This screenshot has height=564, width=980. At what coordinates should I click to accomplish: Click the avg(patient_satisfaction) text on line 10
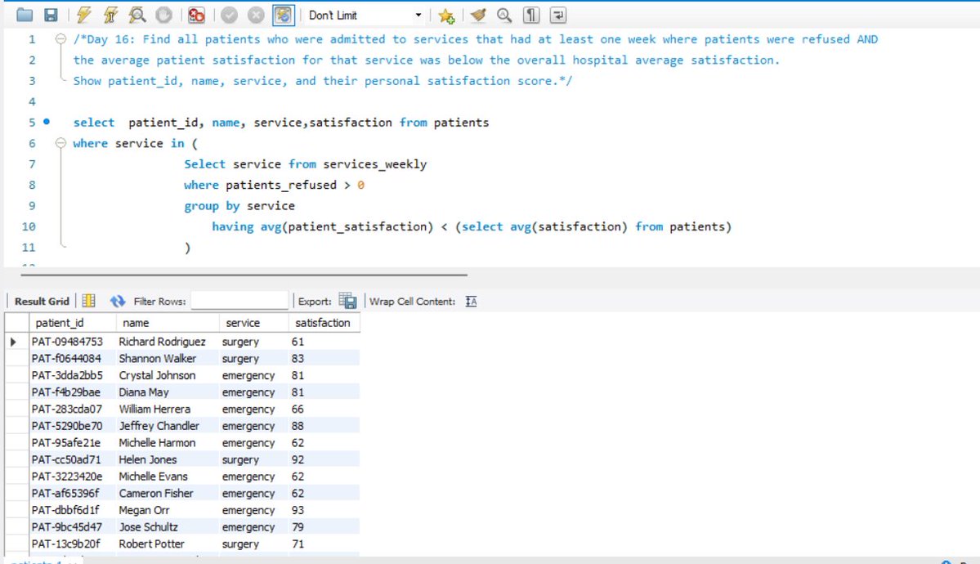point(347,227)
